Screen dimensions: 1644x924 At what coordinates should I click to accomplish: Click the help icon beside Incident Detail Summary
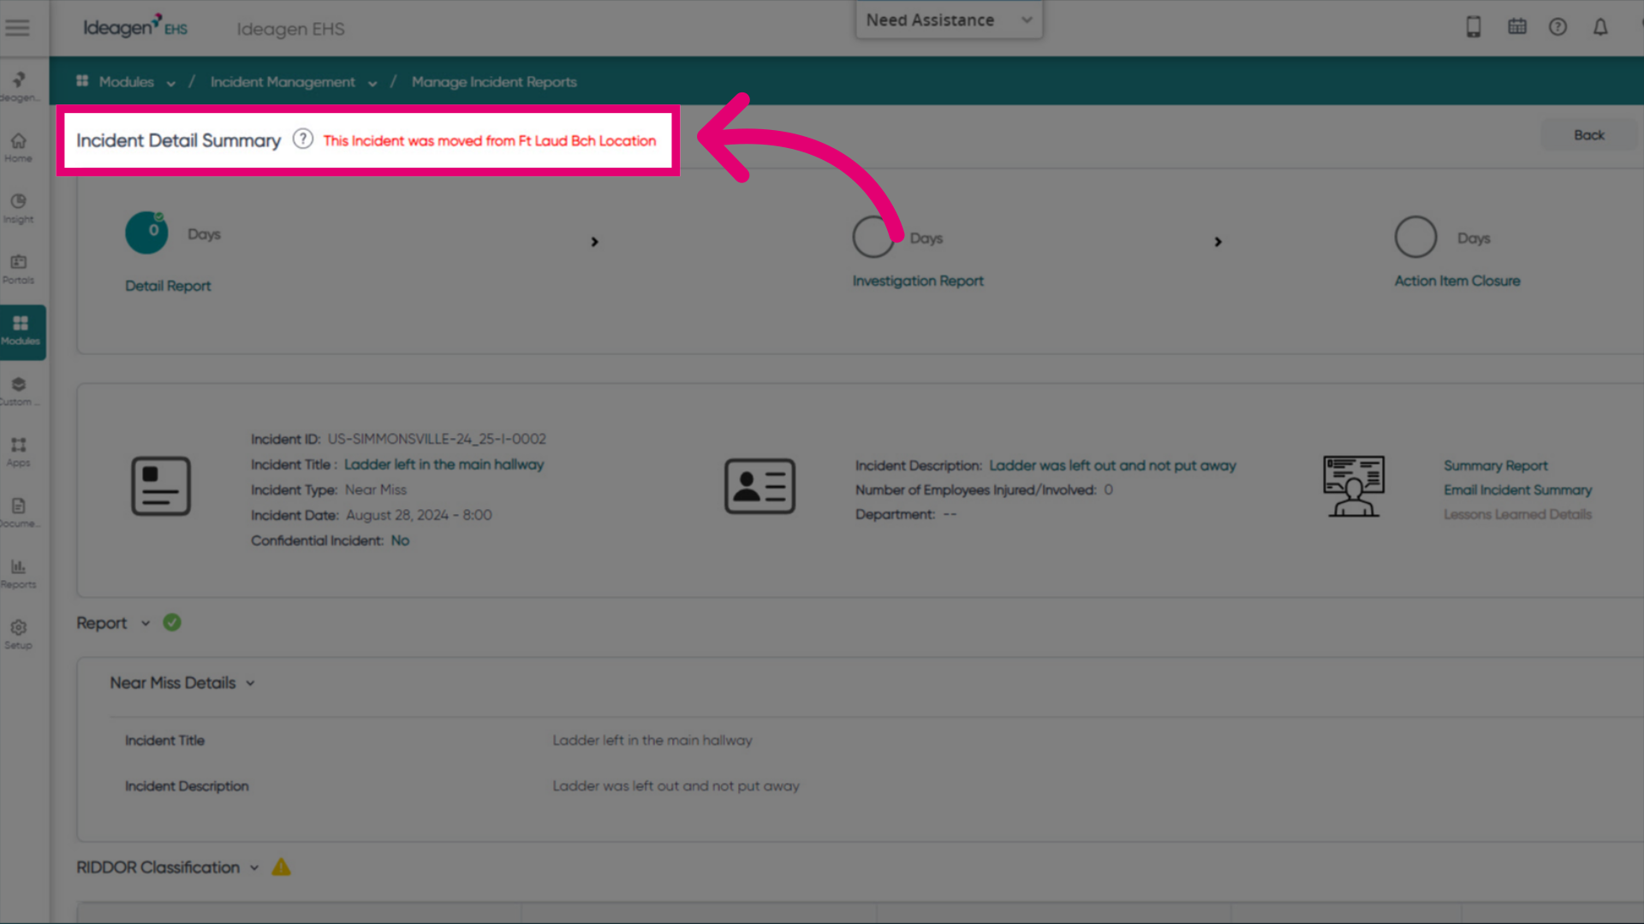[302, 139]
